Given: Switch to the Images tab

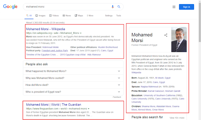Looking at the screenshot, I should (41, 16).
